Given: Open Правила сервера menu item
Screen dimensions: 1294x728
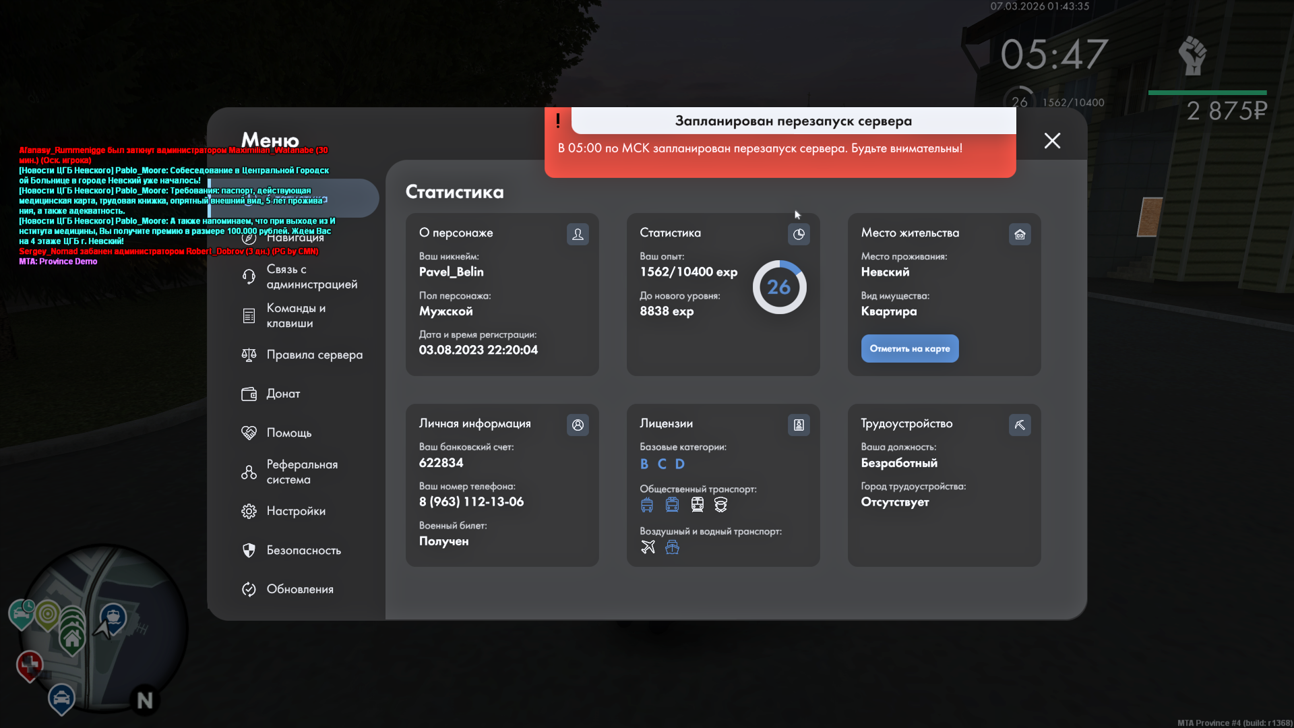Looking at the screenshot, I should (x=314, y=355).
